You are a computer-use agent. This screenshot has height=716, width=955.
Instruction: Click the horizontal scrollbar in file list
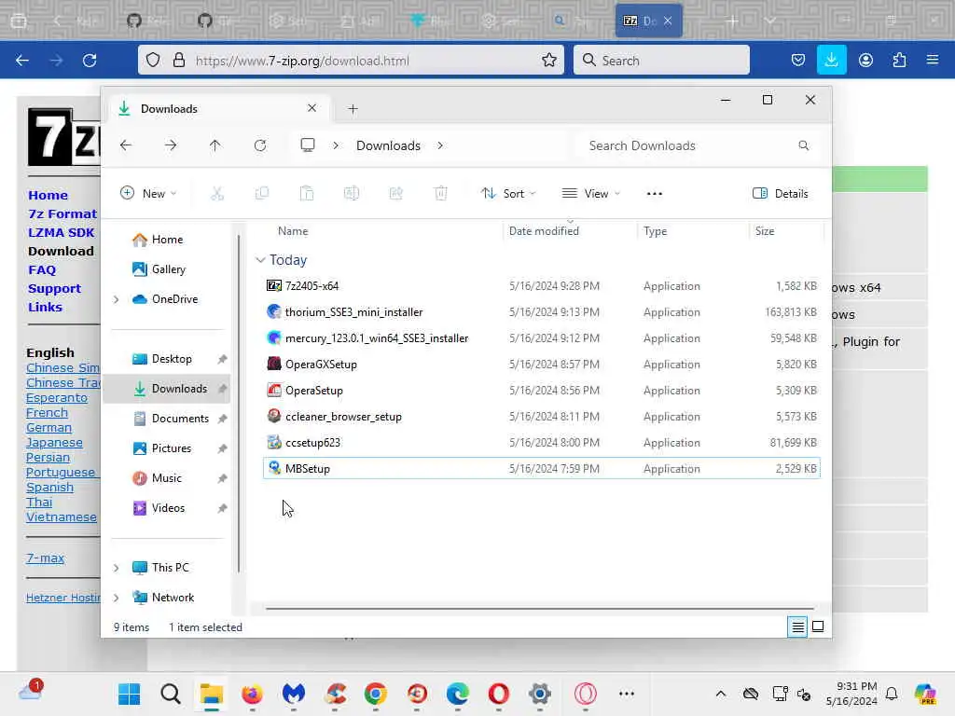pyautogui.click(x=540, y=608)
